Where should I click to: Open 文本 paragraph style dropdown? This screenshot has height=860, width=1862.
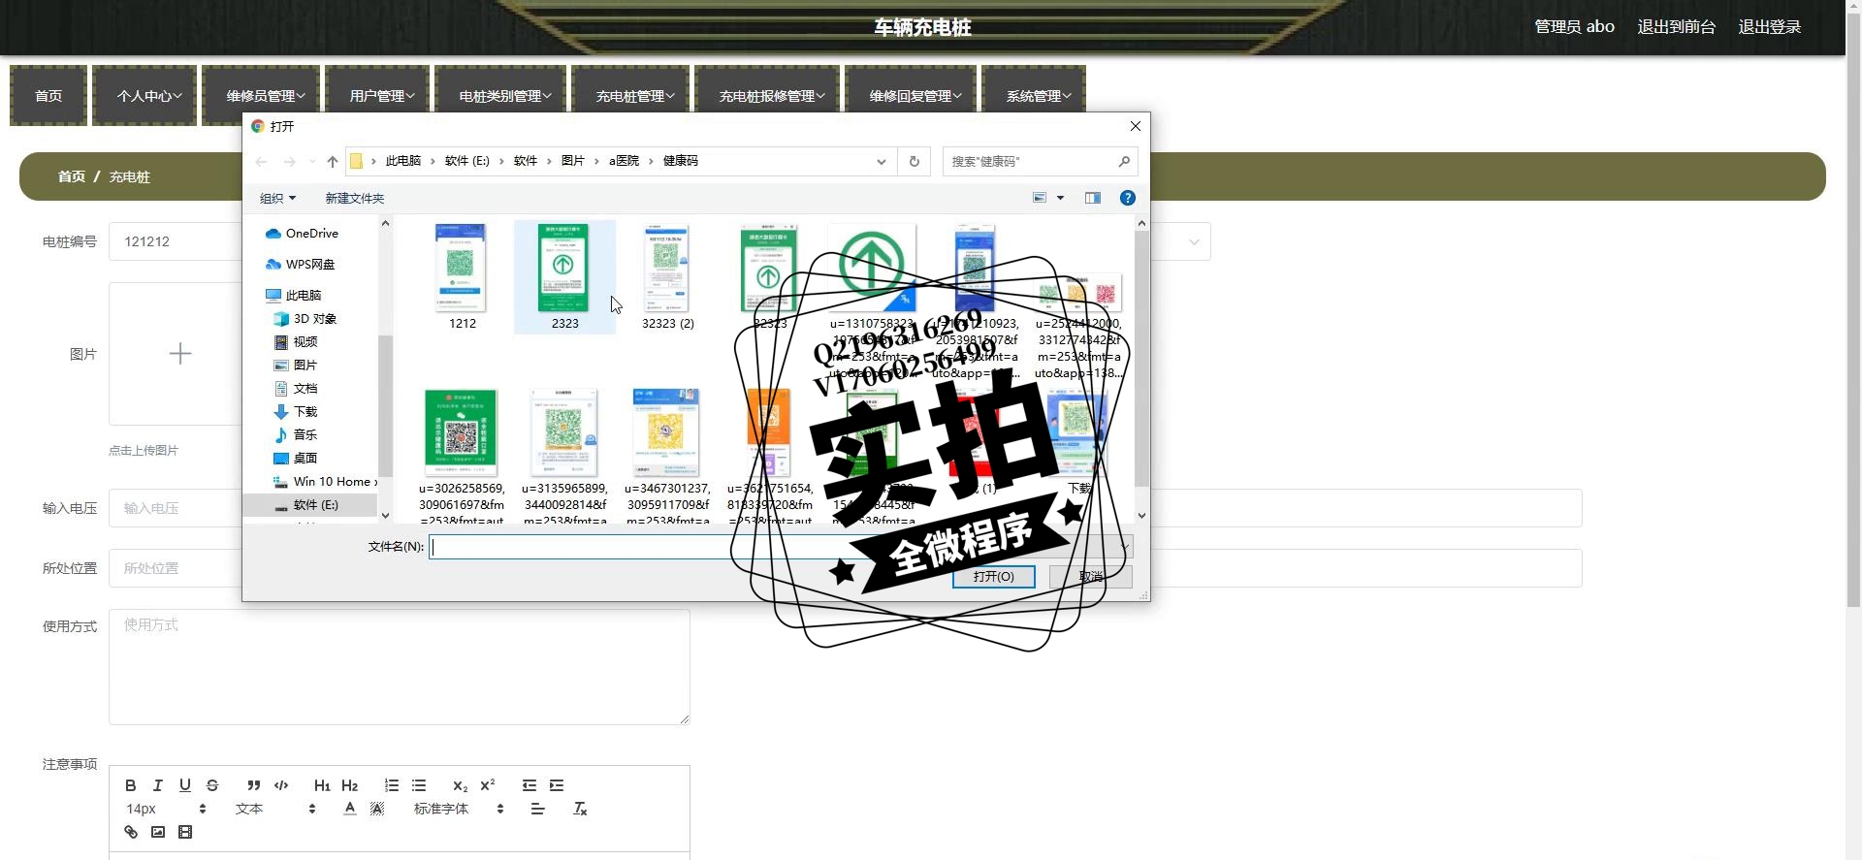click(x=275, y=809)
